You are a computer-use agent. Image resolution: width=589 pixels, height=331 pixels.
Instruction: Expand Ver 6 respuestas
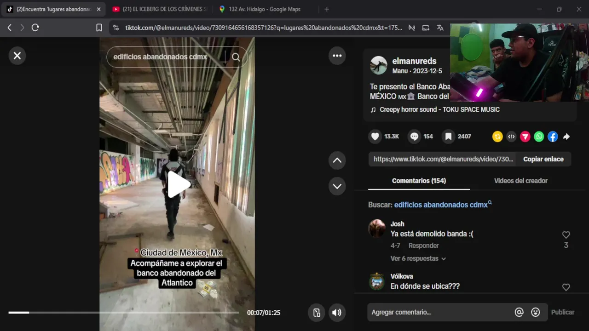(418, 258)
